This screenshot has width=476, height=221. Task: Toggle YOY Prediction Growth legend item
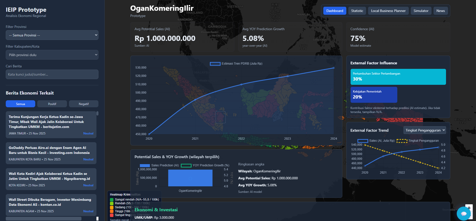(186, 165)
